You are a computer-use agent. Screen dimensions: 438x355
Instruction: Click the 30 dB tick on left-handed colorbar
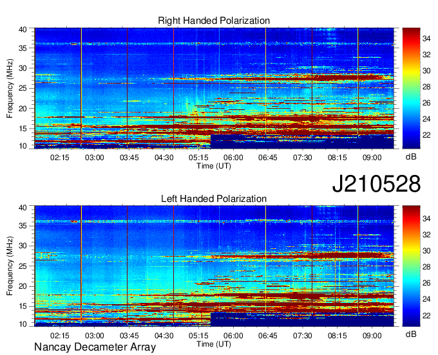point(426,251)
